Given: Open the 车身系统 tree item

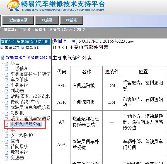Looking at the screenshot, I should (19, 85).
